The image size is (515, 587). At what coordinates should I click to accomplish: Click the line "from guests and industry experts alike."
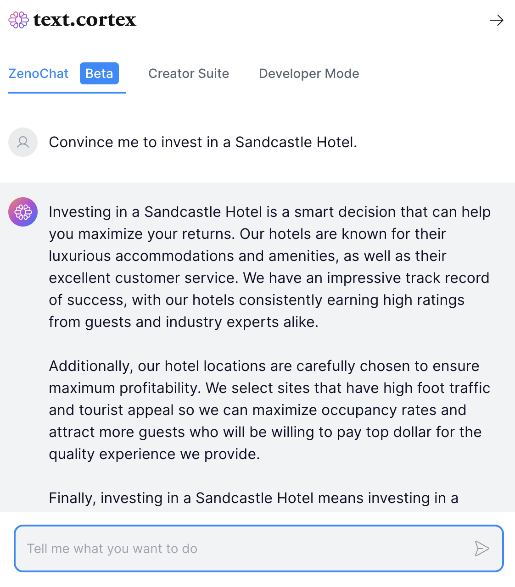coord(184,322)
